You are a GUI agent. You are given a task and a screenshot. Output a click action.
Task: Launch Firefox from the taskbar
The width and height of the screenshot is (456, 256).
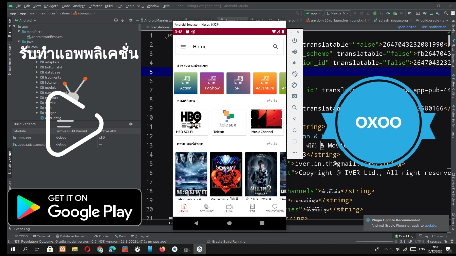(x=162, y=249)
